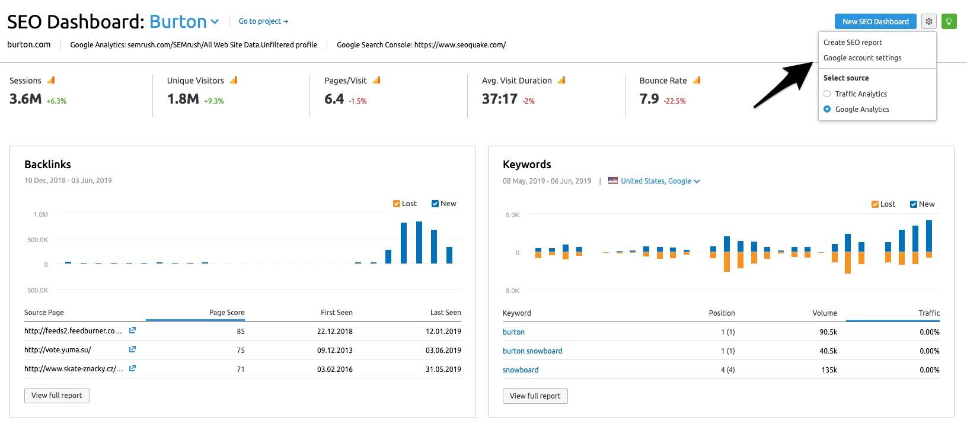967x424 pixels.
Task: Click the analytics icon beside Bounce Rate
Action: tap(697, 80)
